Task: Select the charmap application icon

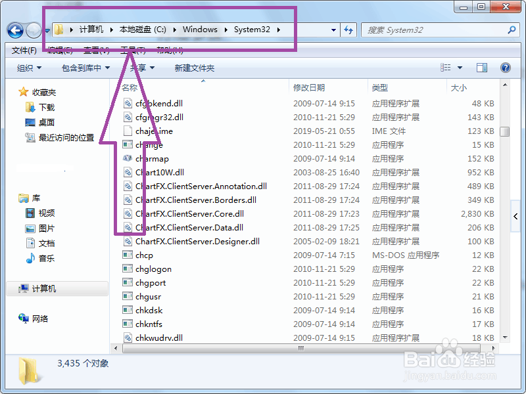Action: [x=128, y=158]
